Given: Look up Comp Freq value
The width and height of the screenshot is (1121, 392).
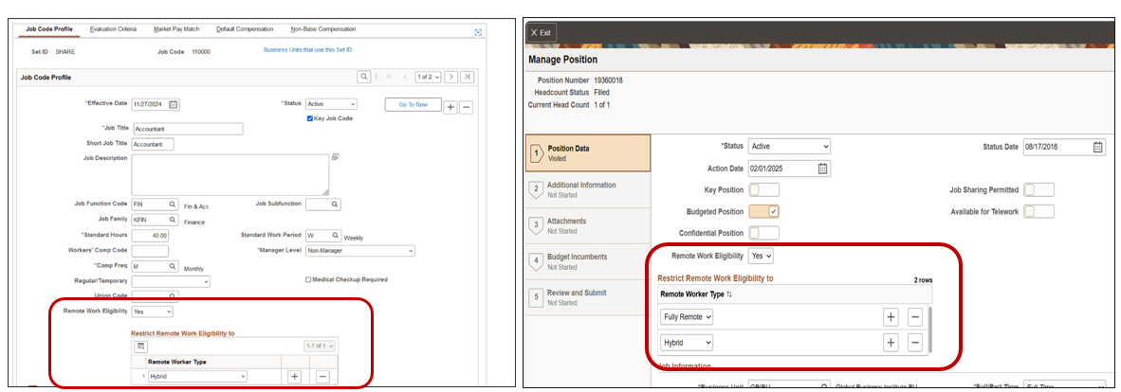Looking at the screenshot, I should 172,266.
